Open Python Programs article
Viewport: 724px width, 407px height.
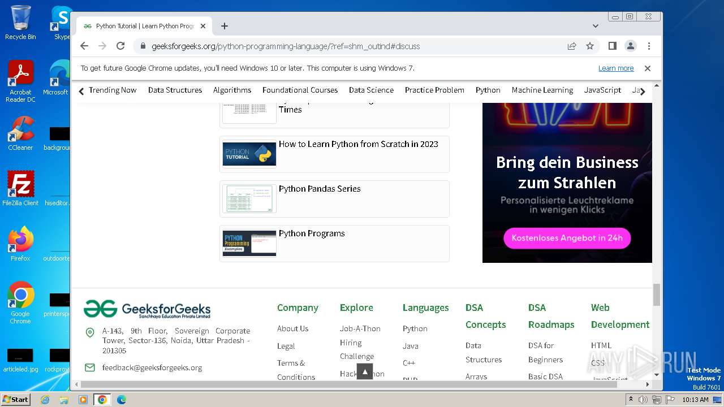[x=312, y=233]
